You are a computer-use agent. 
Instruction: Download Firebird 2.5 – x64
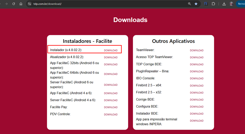tap(197, 86)
